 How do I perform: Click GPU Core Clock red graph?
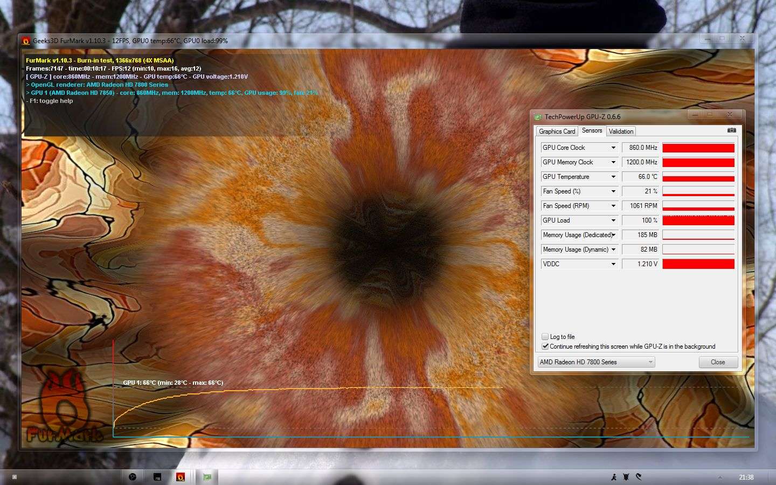pyautogui.click(x=698, y=148)
